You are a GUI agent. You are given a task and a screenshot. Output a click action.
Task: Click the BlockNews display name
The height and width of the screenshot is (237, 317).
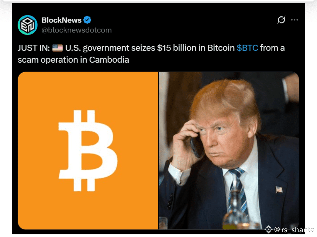click(61, 20)
